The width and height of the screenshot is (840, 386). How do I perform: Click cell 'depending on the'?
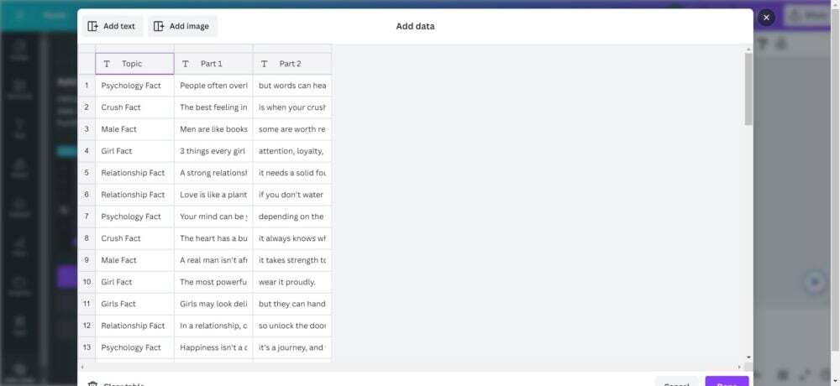292,216
